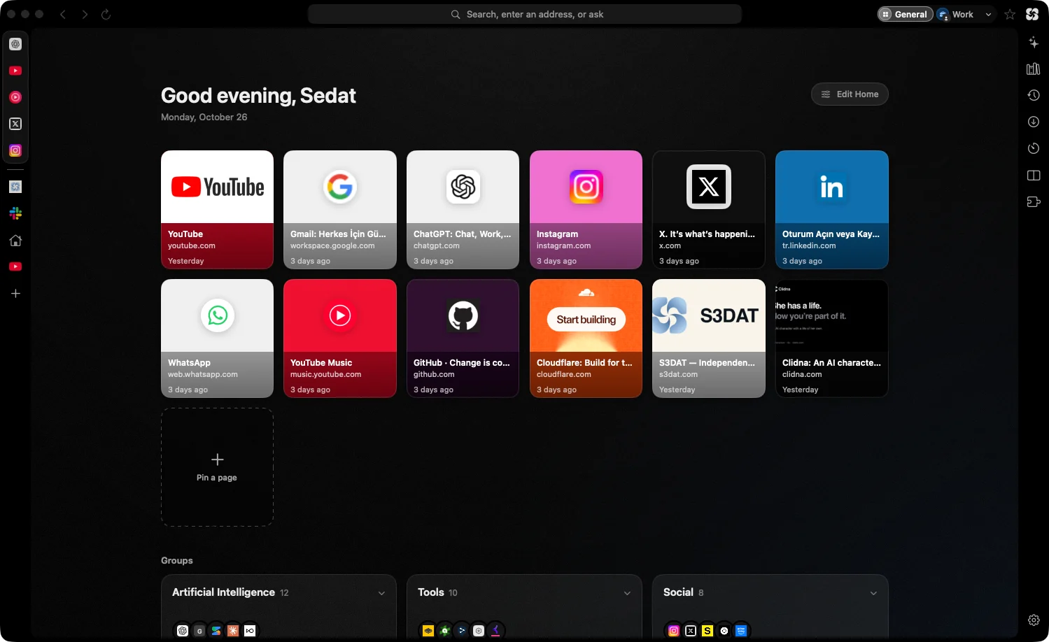
Task: Open the WhatsApp pinned card
Action: (217, 338)
